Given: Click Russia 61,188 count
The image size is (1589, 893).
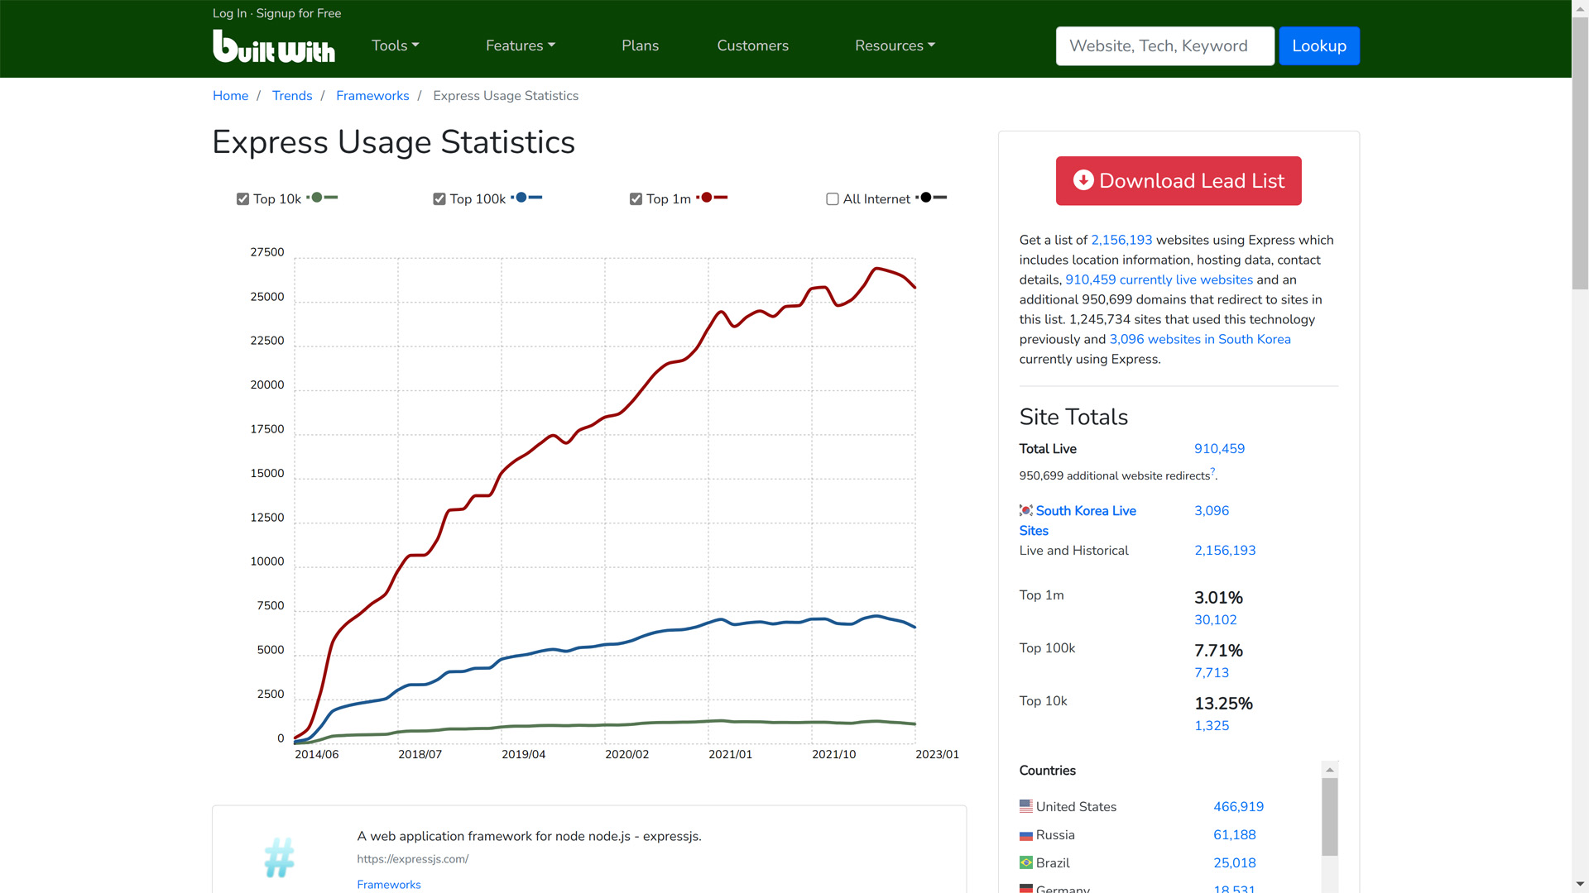Looking at the screenshot, I should (x=1234, y=835).
